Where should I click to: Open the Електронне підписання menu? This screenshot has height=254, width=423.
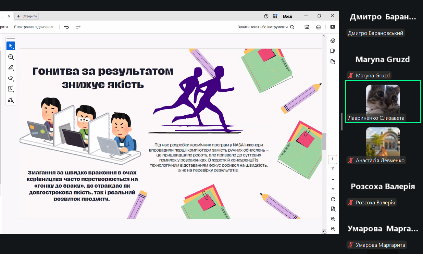[34, 27]
